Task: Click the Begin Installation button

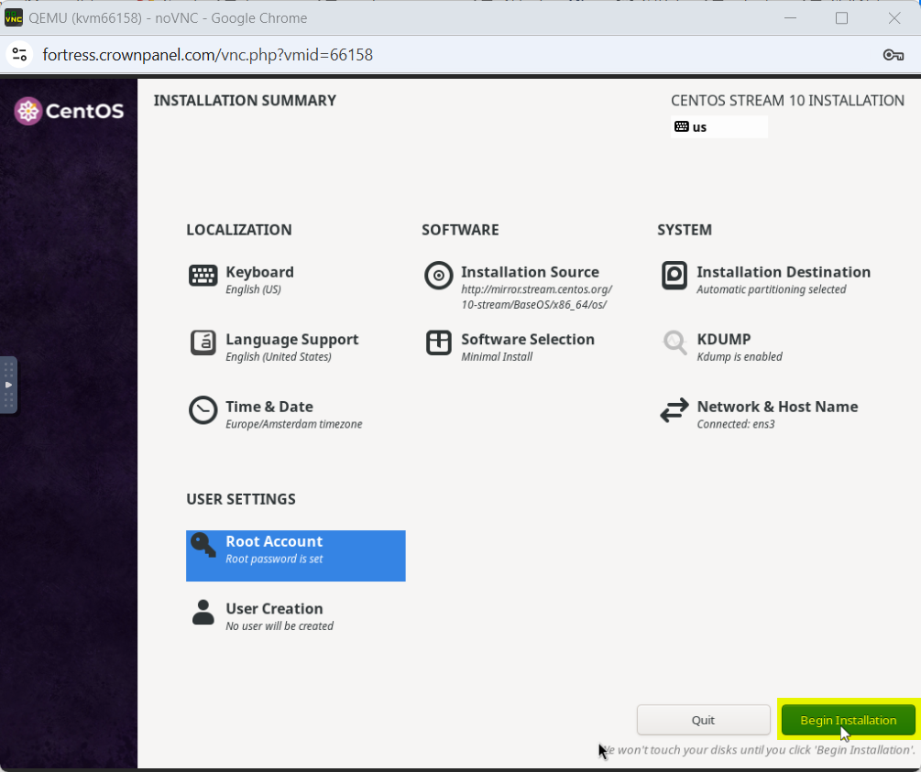Action: (849, 720)
